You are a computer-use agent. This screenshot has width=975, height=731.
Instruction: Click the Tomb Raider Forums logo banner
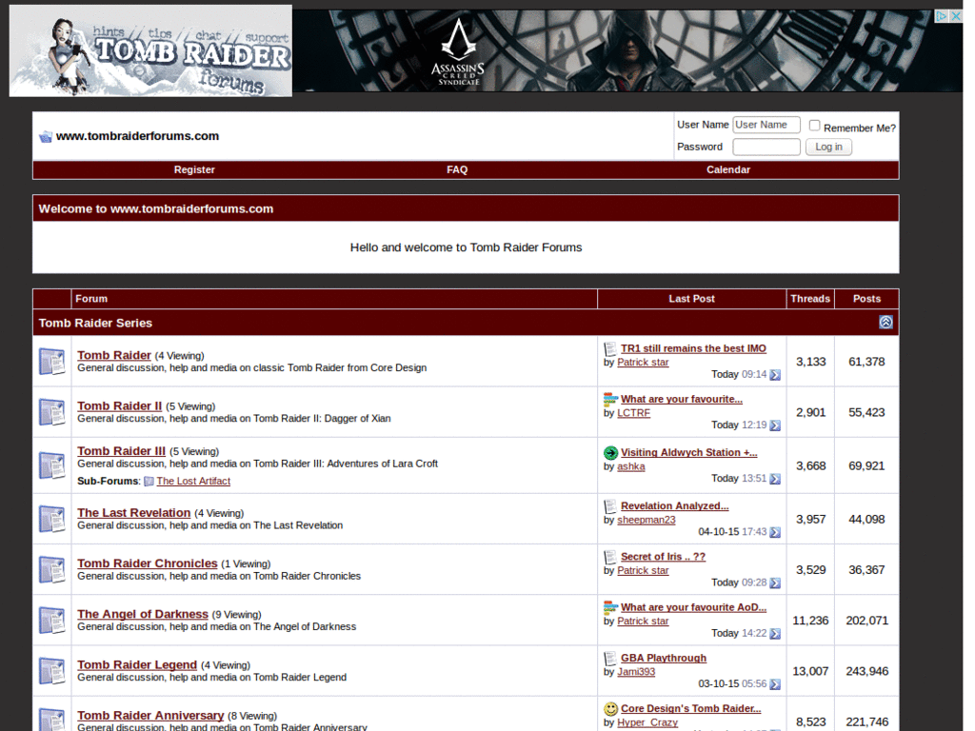[149, 49]
